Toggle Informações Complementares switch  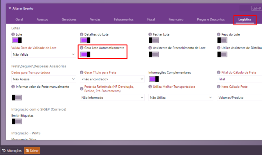pyautogui.click(x=154, y=79)
